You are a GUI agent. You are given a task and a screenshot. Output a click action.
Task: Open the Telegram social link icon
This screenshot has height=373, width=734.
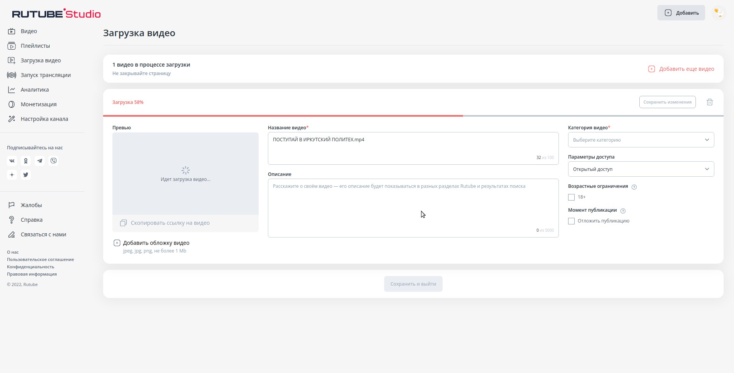pyautogui.click(x=40, y=161)
